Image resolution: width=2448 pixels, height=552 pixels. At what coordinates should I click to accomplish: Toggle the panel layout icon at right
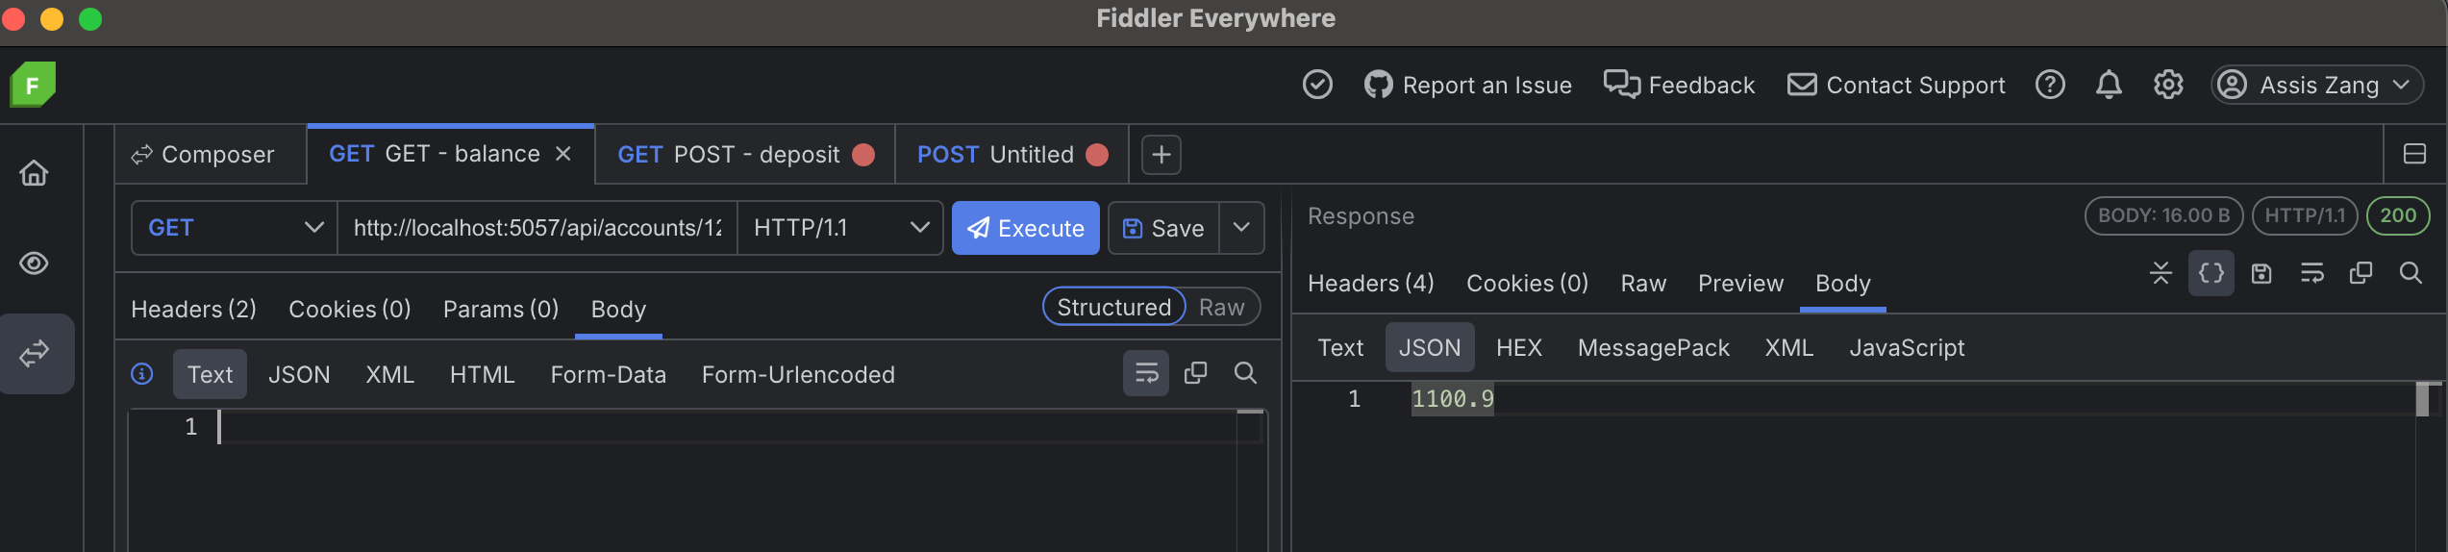[x=2414, y=154]
